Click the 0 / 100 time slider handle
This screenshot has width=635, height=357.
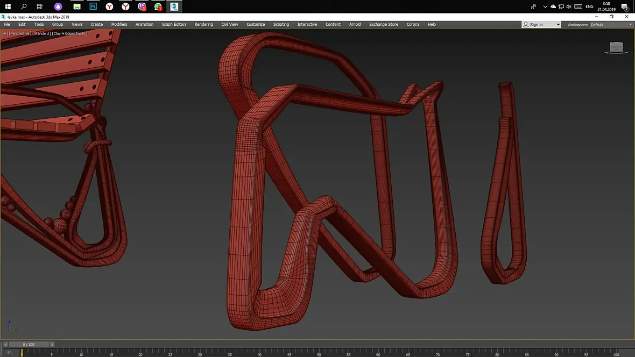coord(29,344)
